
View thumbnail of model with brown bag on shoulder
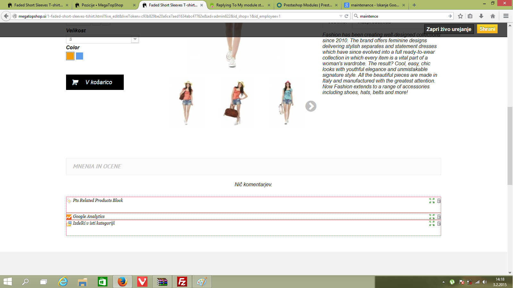click(x=187, y=102)
